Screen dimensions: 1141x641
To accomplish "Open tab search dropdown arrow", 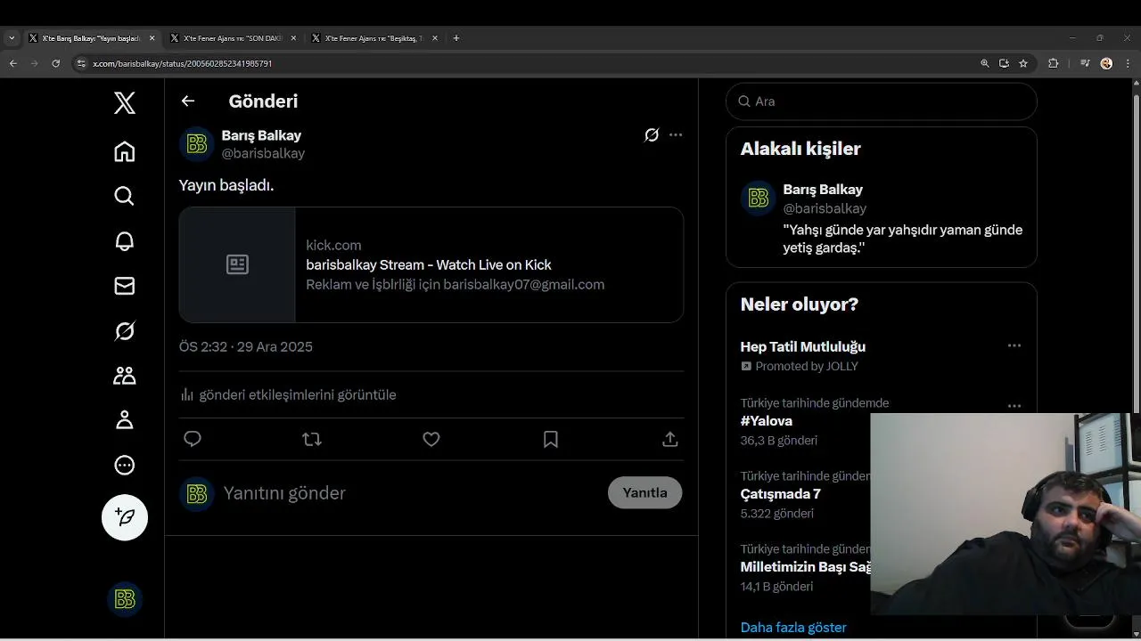I will click(12, 38).
